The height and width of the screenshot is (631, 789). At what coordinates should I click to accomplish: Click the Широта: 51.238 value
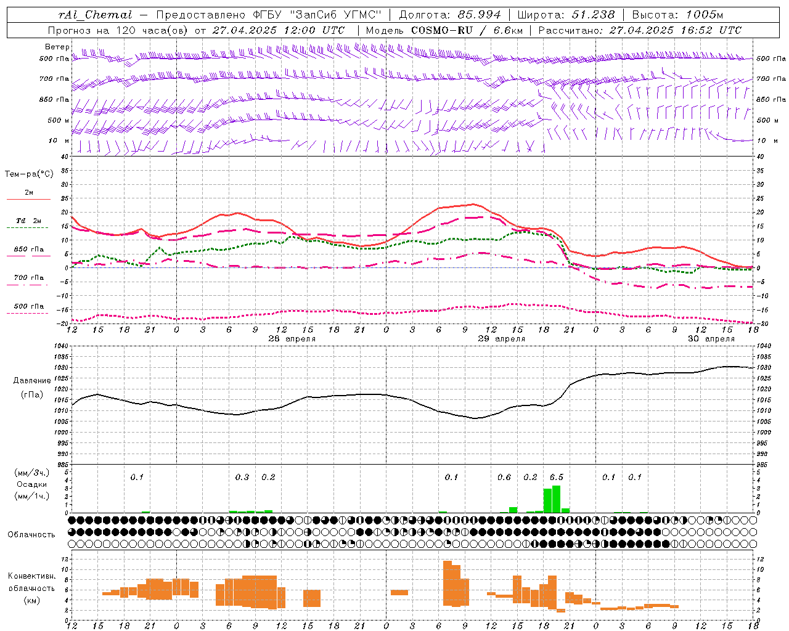click(566, 14)
